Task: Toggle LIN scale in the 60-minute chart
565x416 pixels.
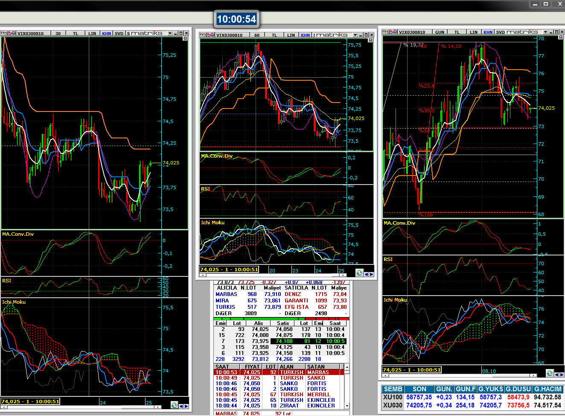Action: tap(291, 35)
